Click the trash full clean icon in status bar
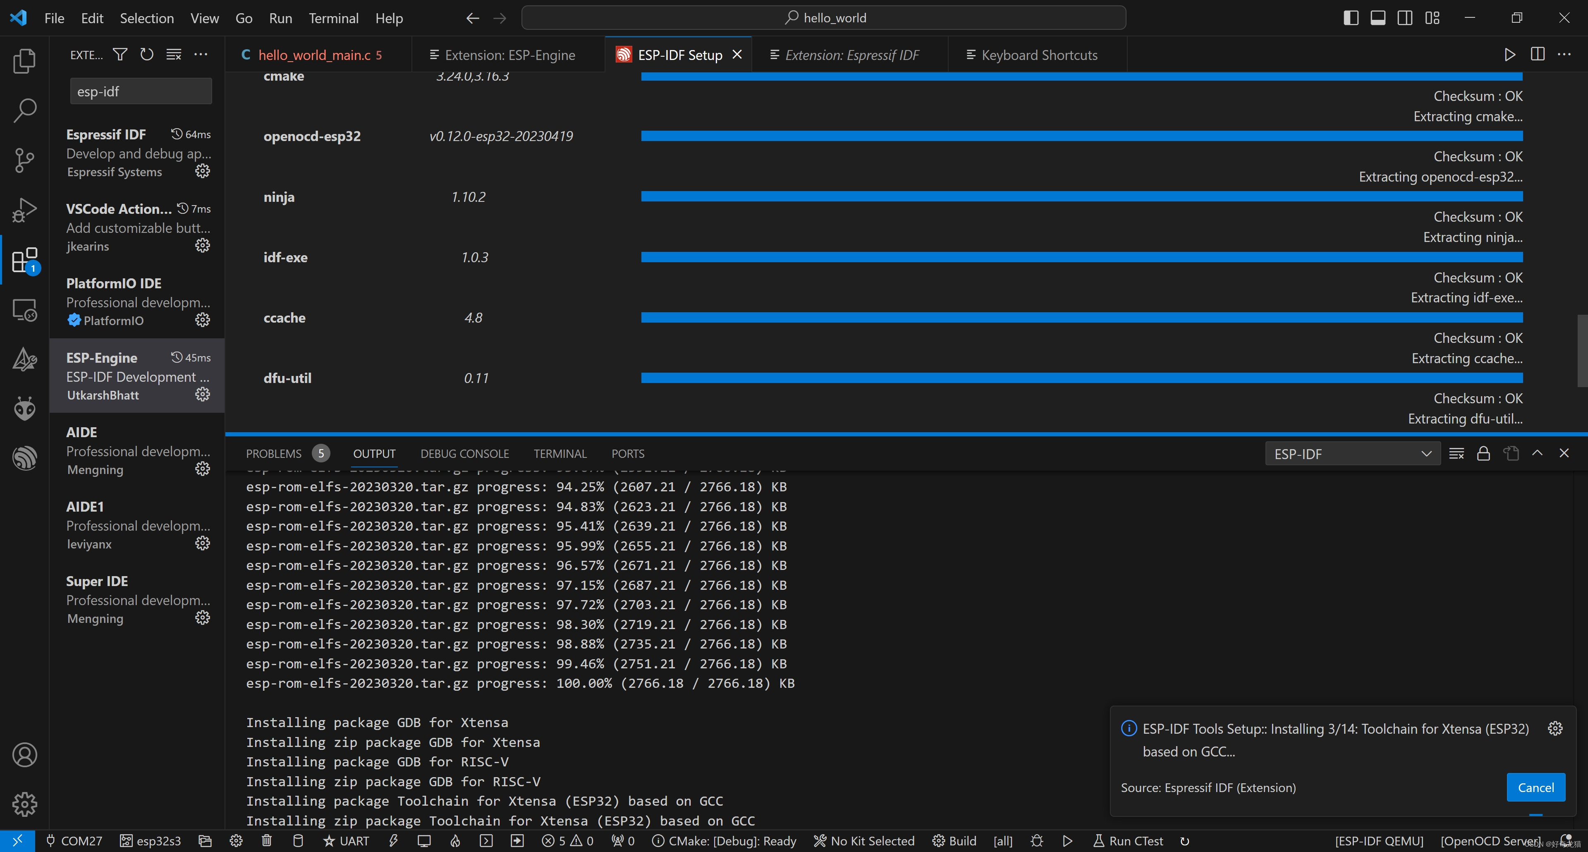Viewport: 1588px width, 852px height. point(266,841)
